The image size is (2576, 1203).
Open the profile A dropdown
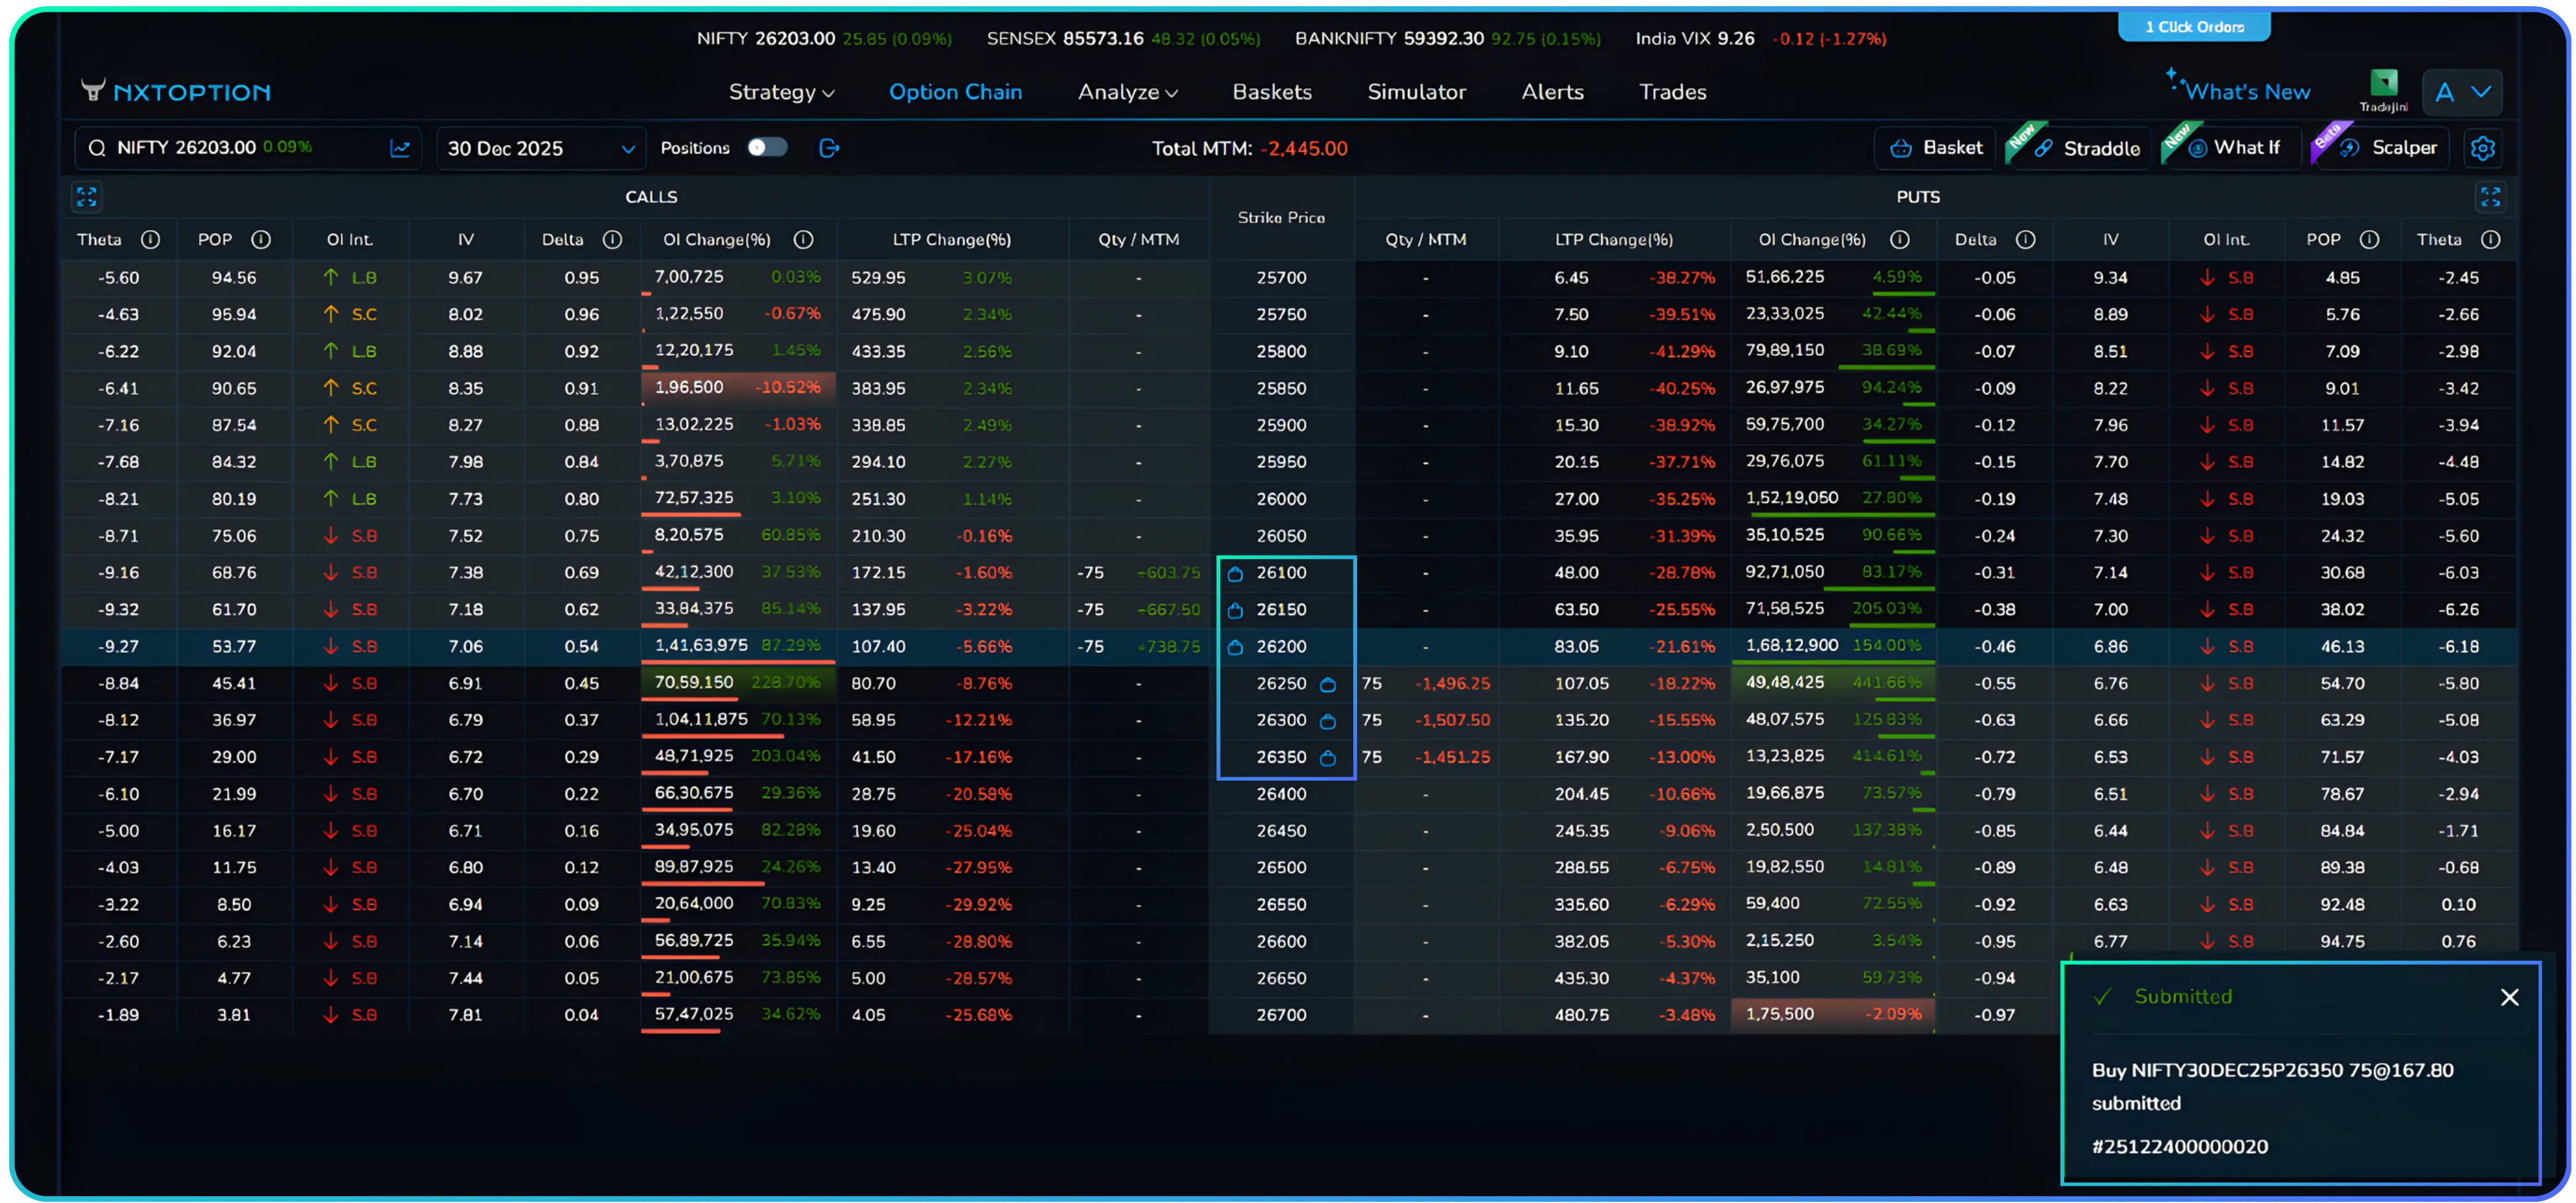click(x=2461, y=92)
